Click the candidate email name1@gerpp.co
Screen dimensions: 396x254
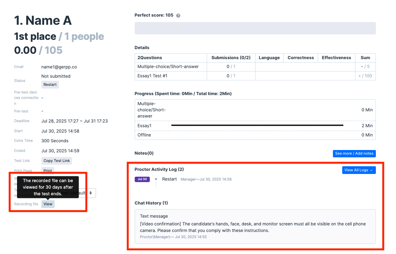click(x=58, y=67)
